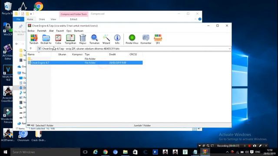
Task: Open the Tampilkan (view) toolbar icon
Action: pyautogui.click(x=70, y=39)
